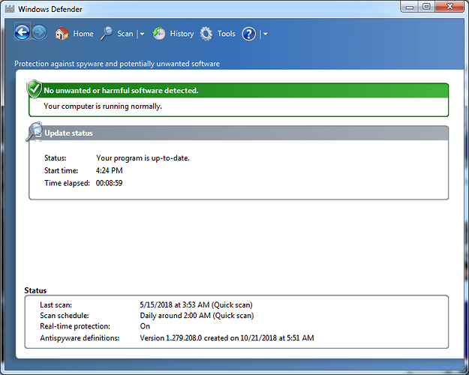469x375 pixels.
Task: Click the Forward arrow navigation button
Action: 40,33
